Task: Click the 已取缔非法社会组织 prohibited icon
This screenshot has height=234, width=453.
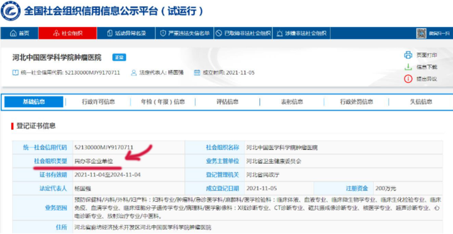Action: [219, 33]
